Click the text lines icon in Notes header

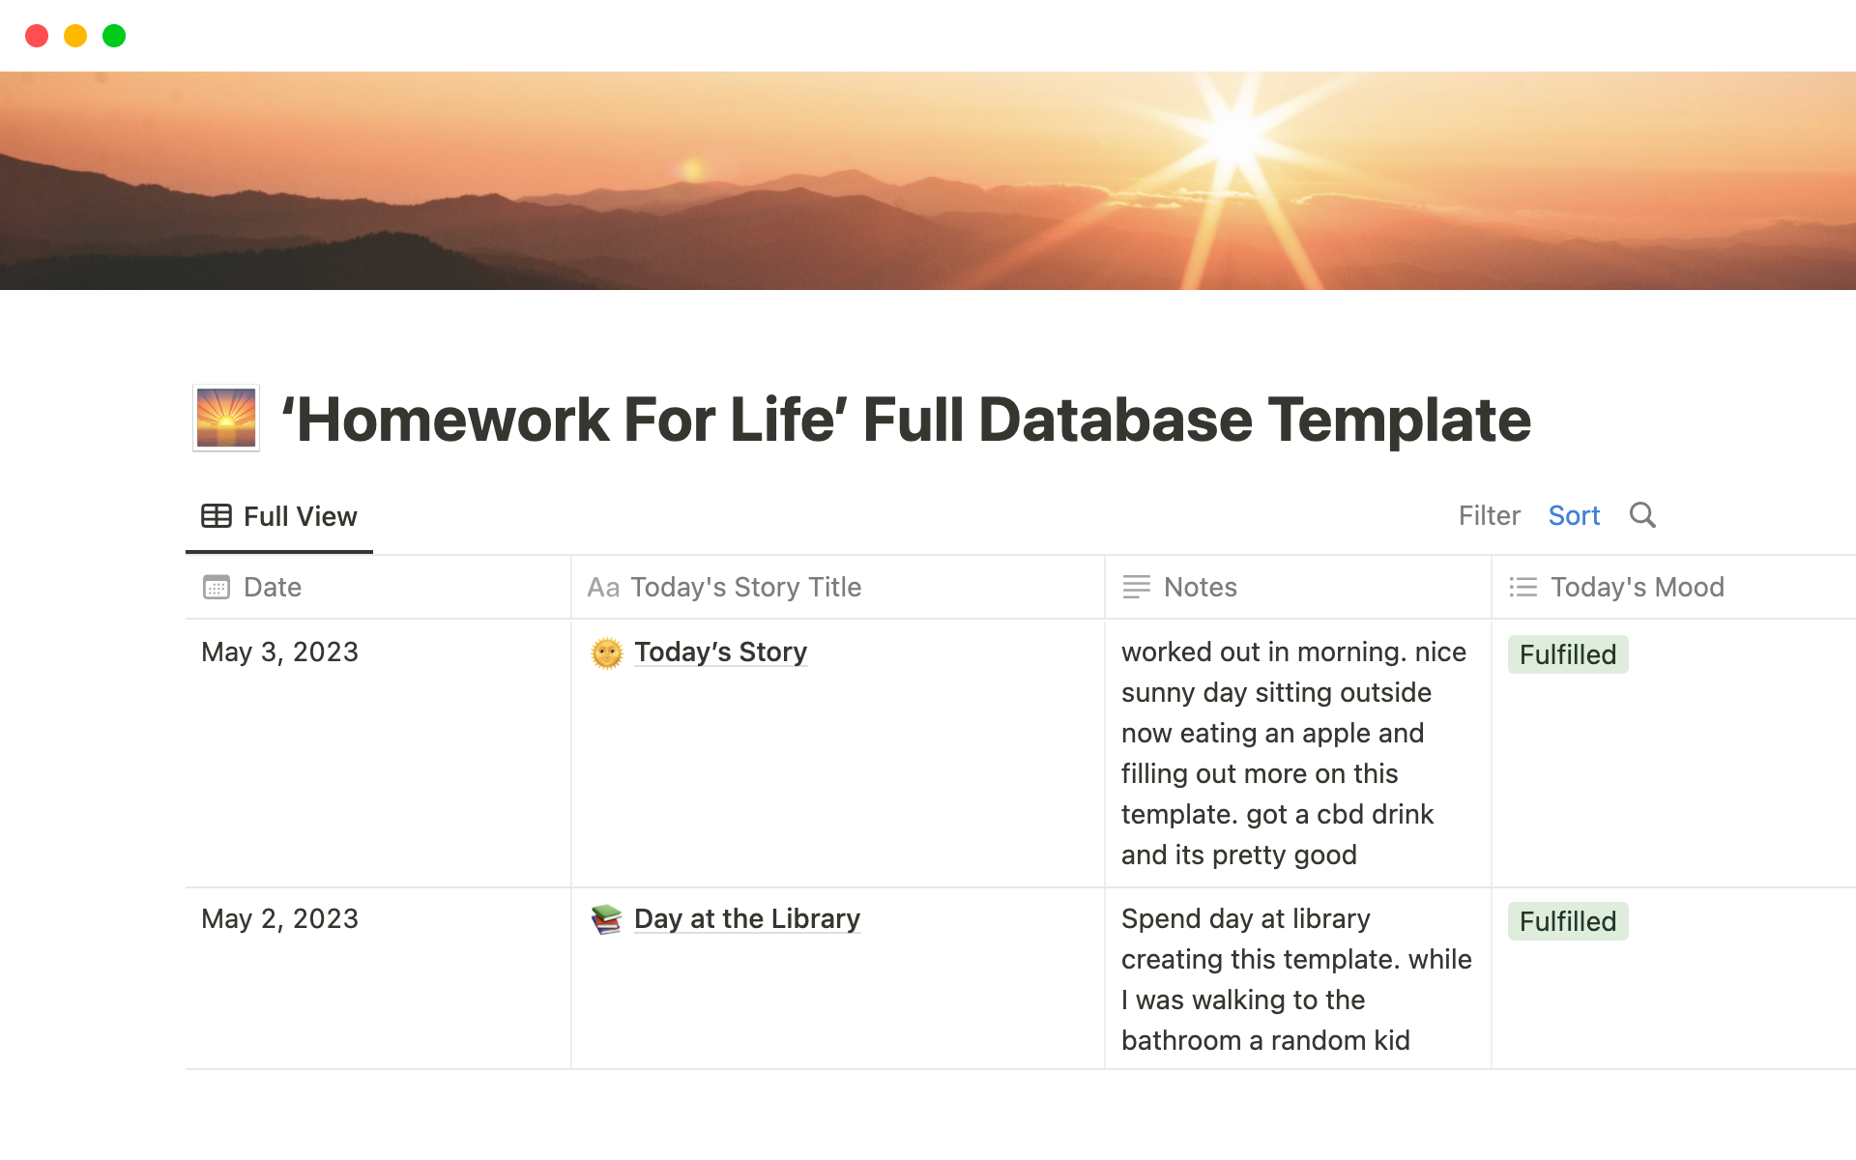[1136, 587]
